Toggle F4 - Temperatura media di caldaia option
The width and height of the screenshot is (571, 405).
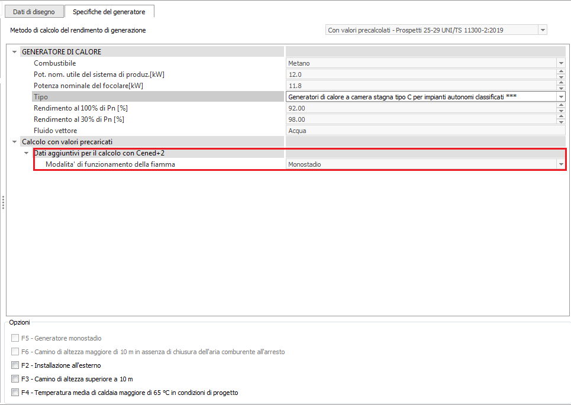coord(15,393)
